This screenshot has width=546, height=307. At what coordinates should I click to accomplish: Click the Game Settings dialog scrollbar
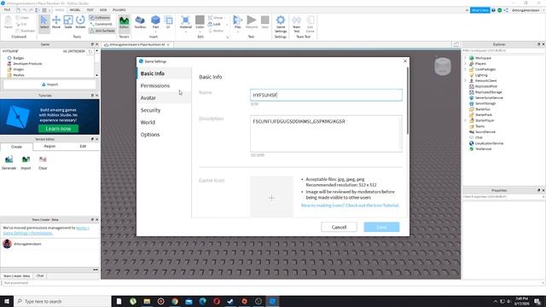408,101
